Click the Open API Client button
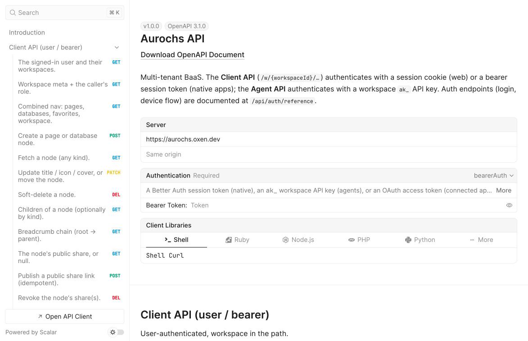The width and height of the screenshot is (528, 341). [65, 316]
